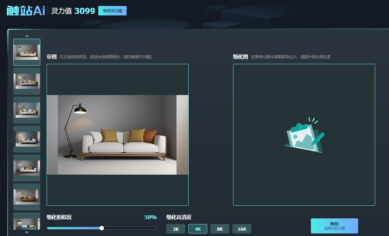The image size is (389, 236).
Task: Click the 草图 heading label
Action: (52, 57)
